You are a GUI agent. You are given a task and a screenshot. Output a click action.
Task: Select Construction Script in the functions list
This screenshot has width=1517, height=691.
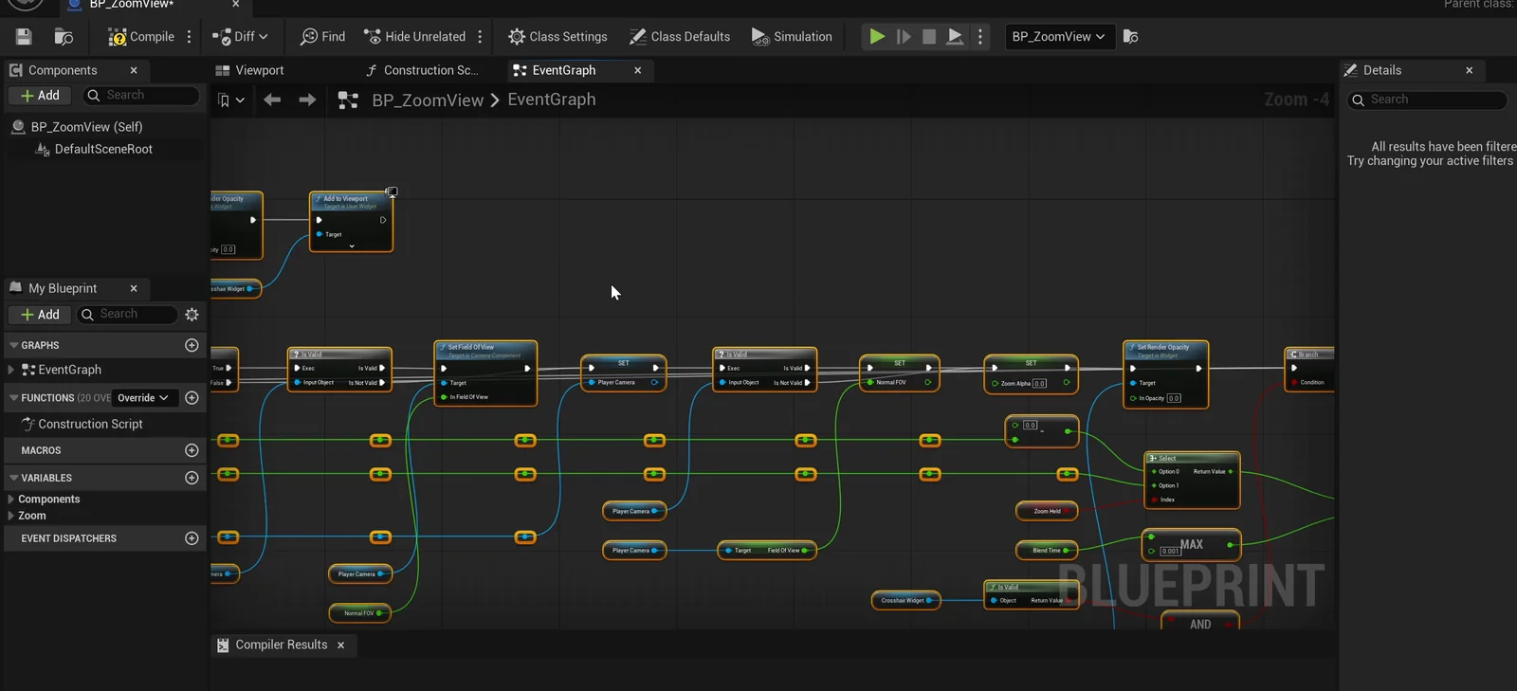(x=90, y=425)
